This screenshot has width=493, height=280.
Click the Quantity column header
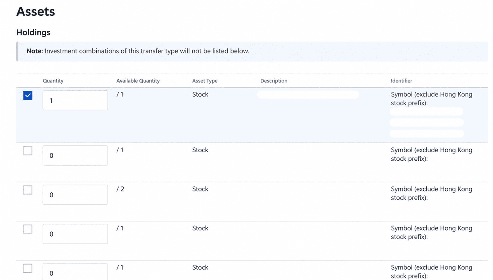tap(53, 81)
